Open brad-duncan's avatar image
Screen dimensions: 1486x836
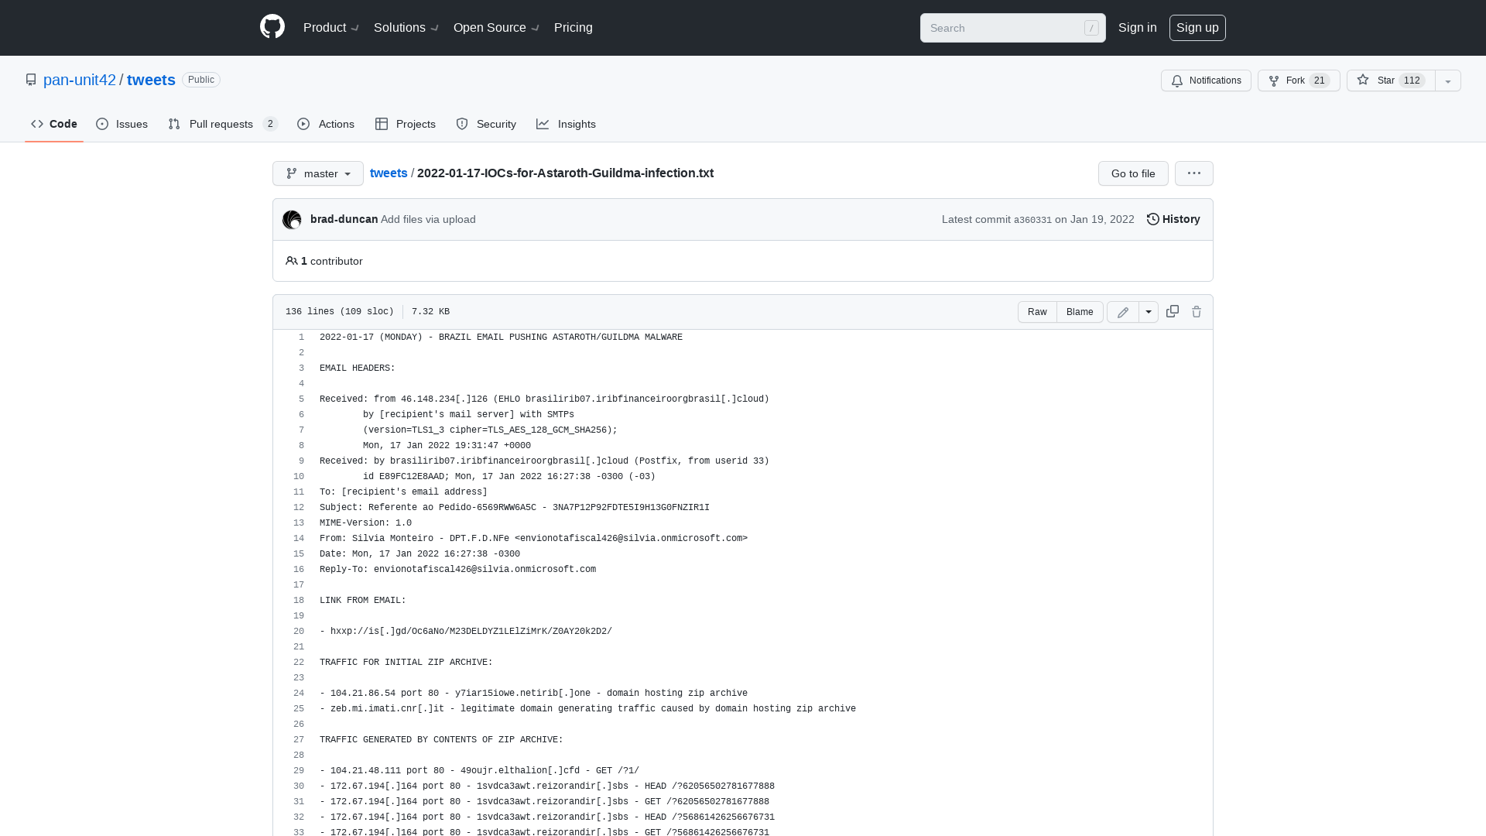[x=292, y=220]
